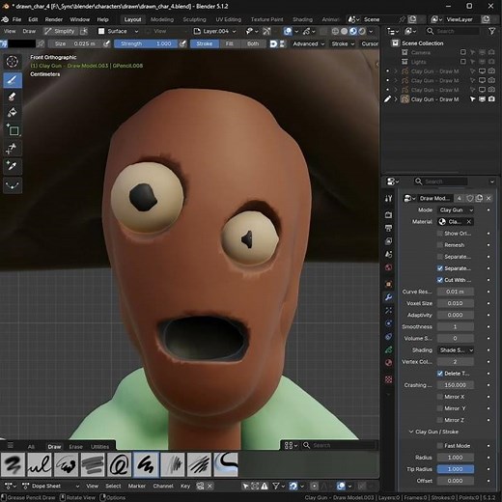Enable the Show On... checkbox

click(440, 234)
